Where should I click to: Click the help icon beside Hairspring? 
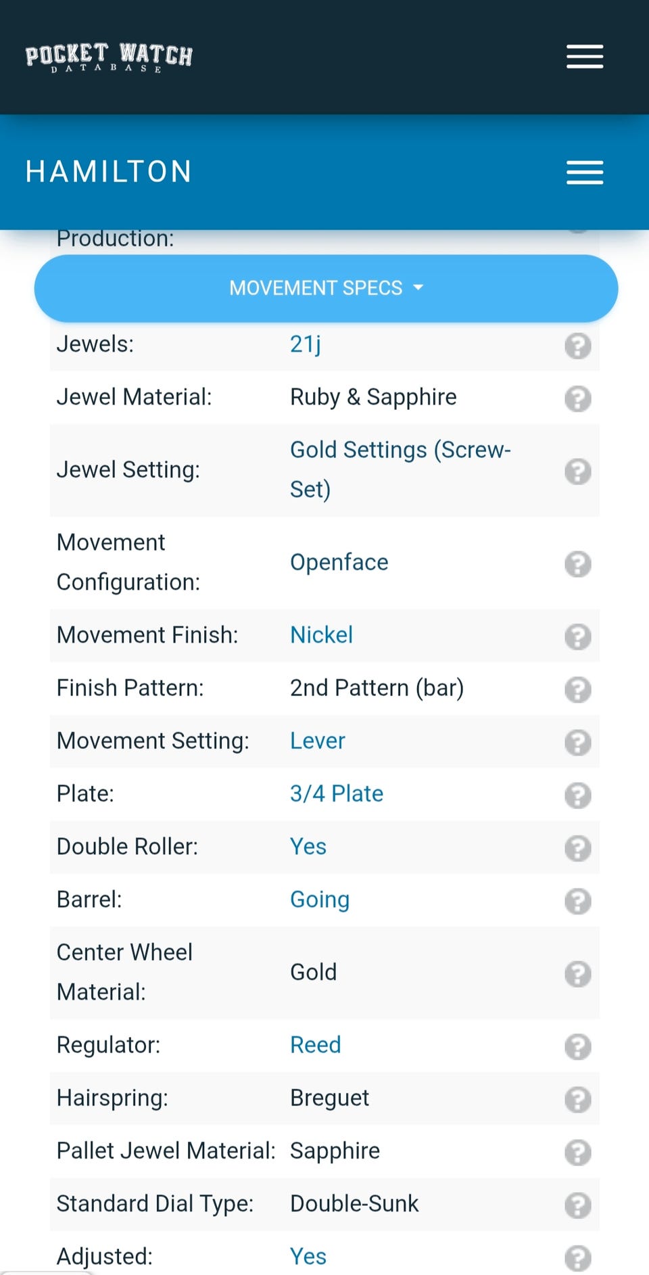(578, 1099)
